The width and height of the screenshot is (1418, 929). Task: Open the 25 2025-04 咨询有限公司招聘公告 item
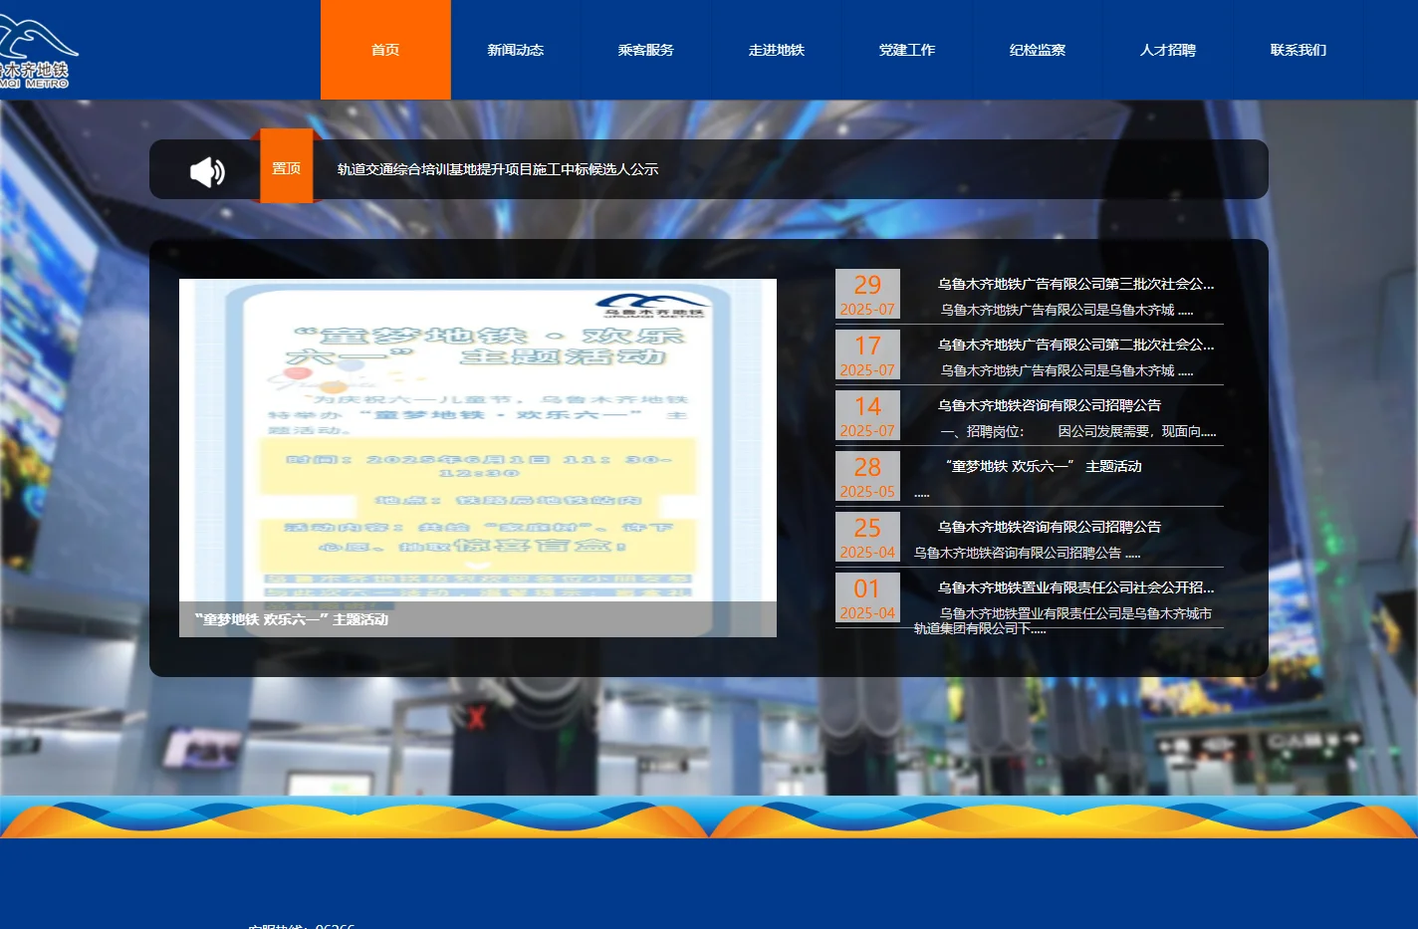[1050, 527]
